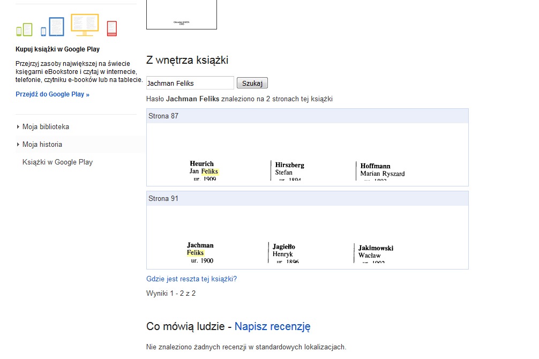Focus the Jachman Feliks search field
The height and width of the screenshot is (359, 539).
pos(190,83)
